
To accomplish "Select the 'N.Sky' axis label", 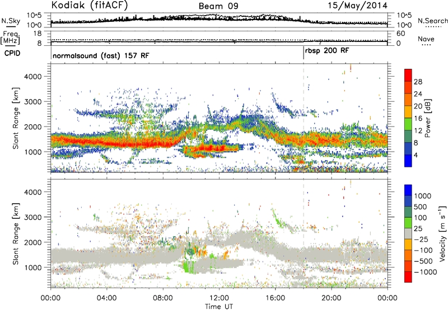I will coord(11,21).
